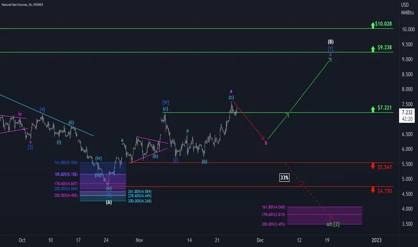The height and width of the screenshot is (247, 418).
Task: Click the Oct date on time axis
Action: [x=22, y=240]
